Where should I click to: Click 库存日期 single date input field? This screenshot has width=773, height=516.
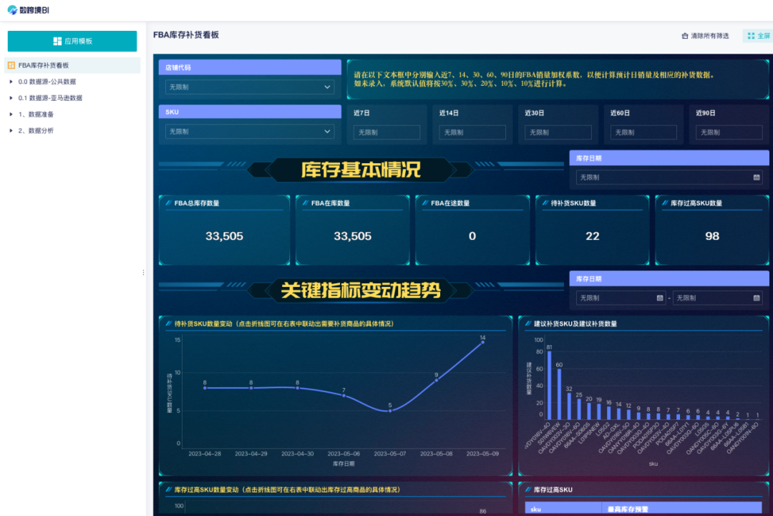pos(669,177)
